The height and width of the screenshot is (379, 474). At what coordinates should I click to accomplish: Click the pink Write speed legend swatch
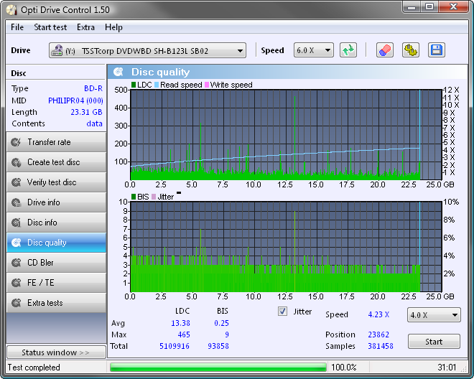(207, 85)
